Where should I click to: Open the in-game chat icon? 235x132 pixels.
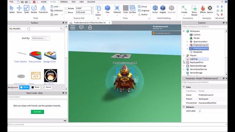pyautogui.click(x=82, y=27)
